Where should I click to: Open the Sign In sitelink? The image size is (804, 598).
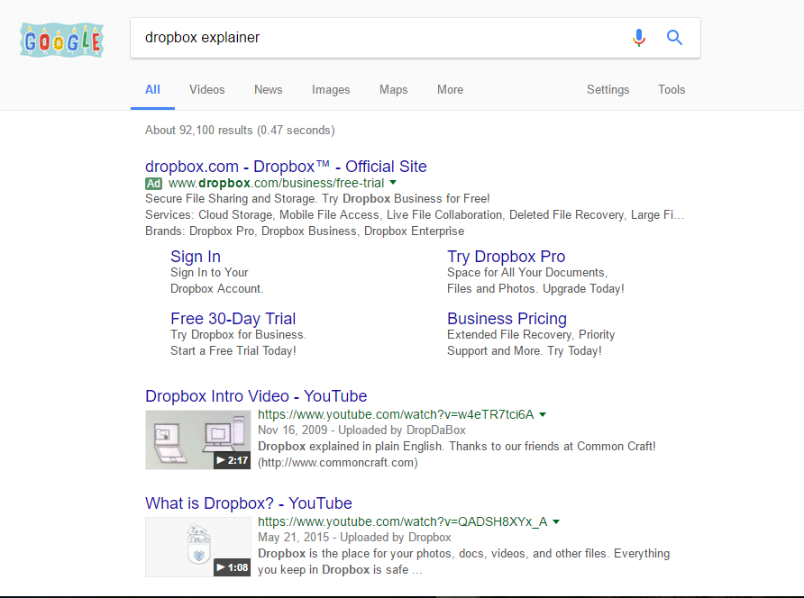(196, 256)
